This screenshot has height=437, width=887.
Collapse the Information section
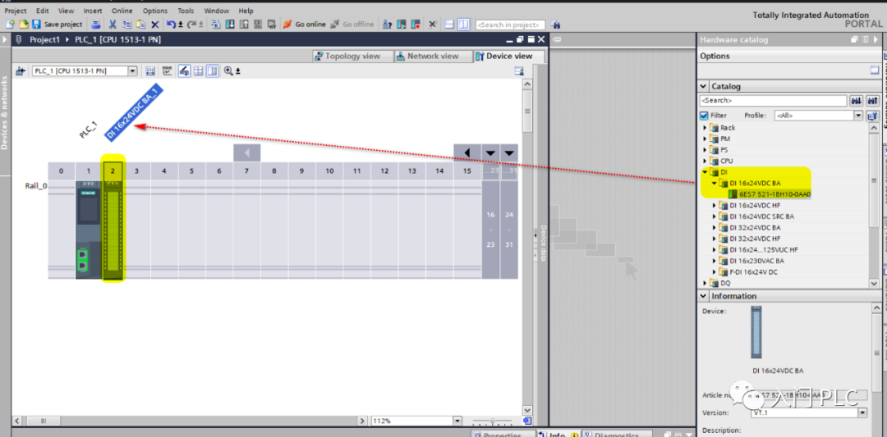click(x=704, y=296)
